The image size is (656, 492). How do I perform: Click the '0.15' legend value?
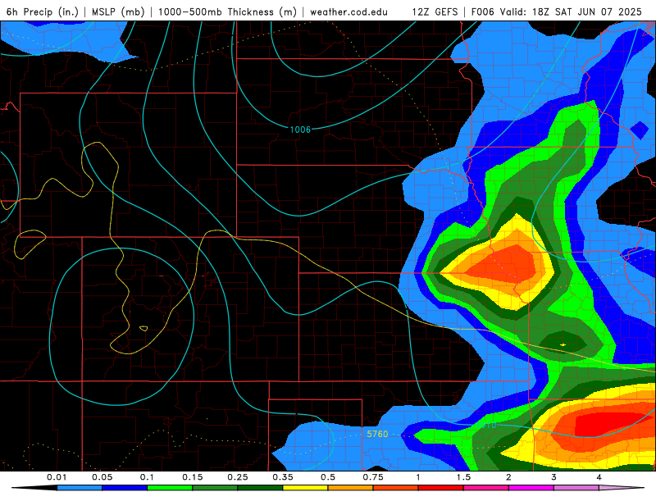pyautogui.click(x=193, y=477)
